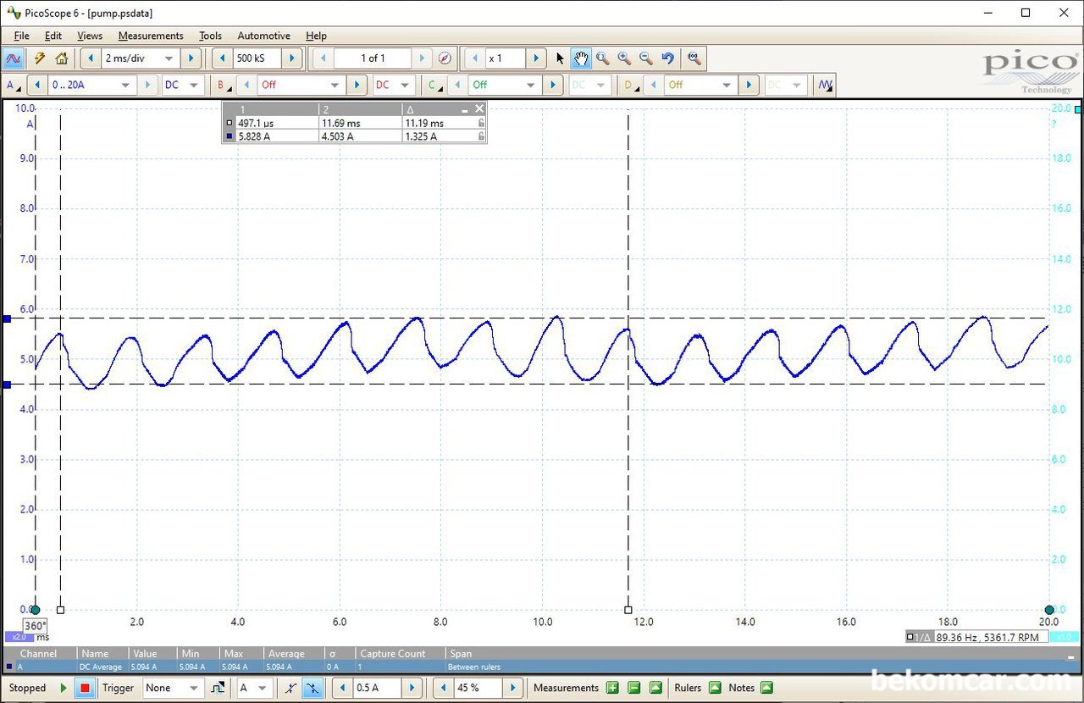The height and width of the screenshot is (703, 1084).
Task: Open the File menu
Action: [x=21, y=36]
